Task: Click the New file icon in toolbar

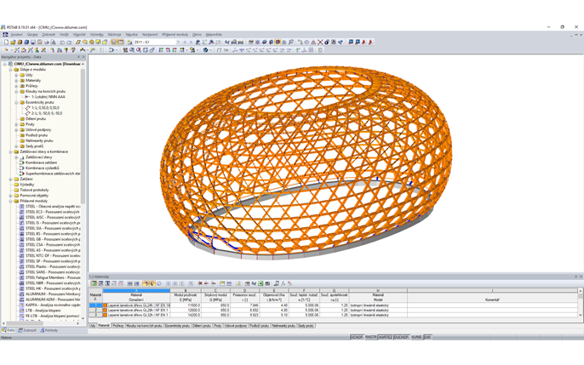Action: 6,43
